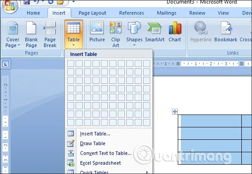Screen dimensions: 252x174
Task: Open the Cover Page gallery
Action: 13,34
